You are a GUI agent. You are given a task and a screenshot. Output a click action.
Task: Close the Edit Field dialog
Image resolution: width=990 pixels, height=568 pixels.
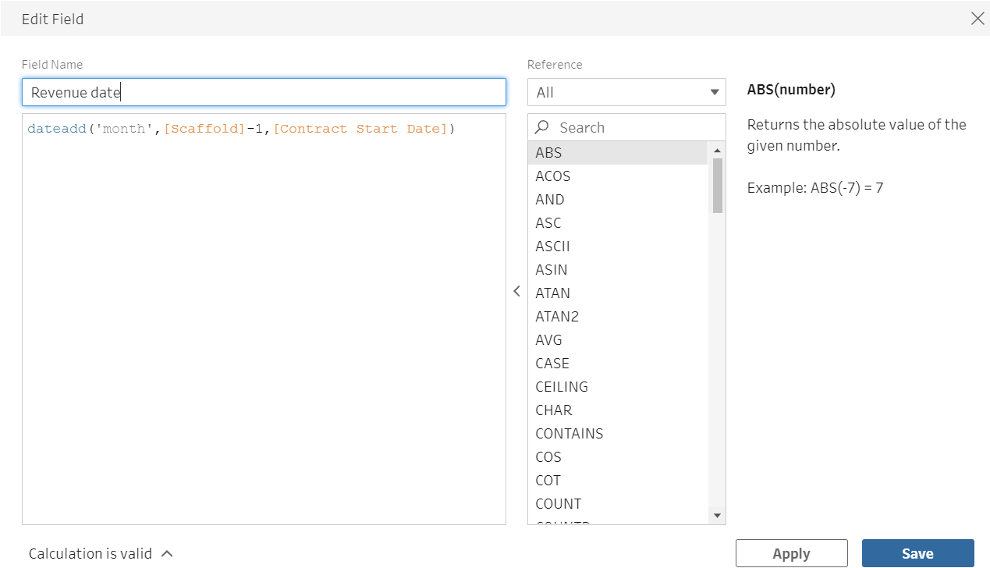point(977,19)
